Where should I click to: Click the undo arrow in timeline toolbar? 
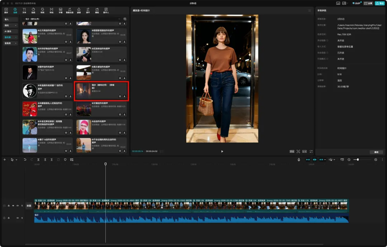25,160
